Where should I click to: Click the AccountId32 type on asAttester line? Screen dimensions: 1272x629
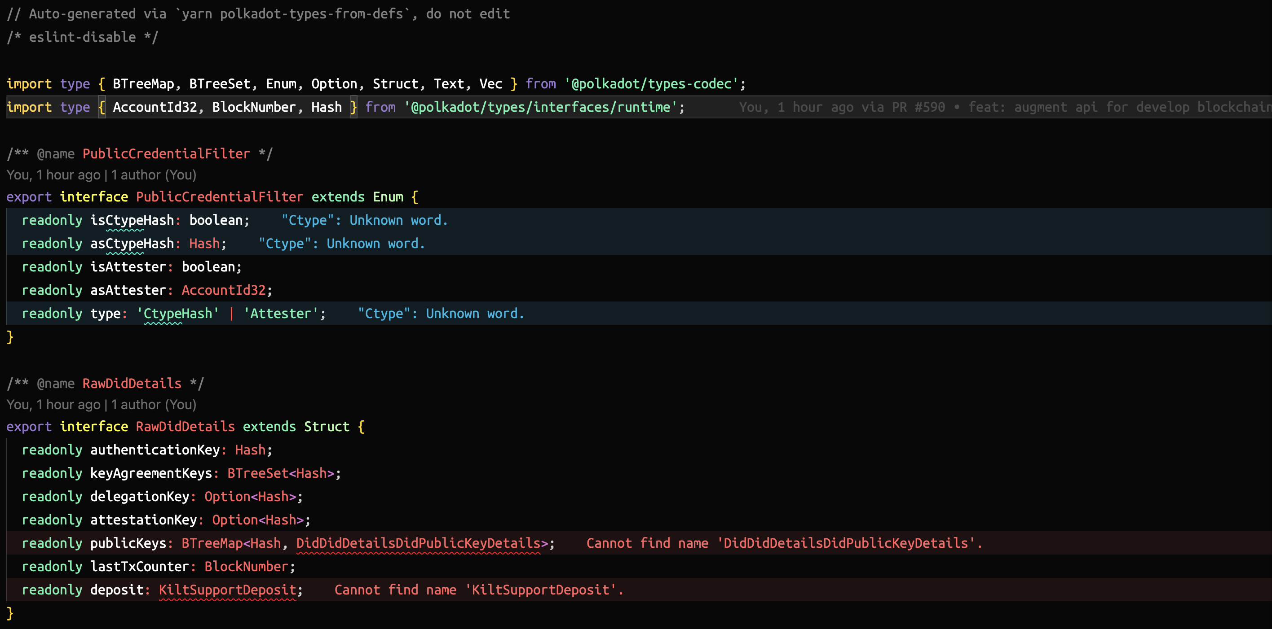click(x=223, y=290)
